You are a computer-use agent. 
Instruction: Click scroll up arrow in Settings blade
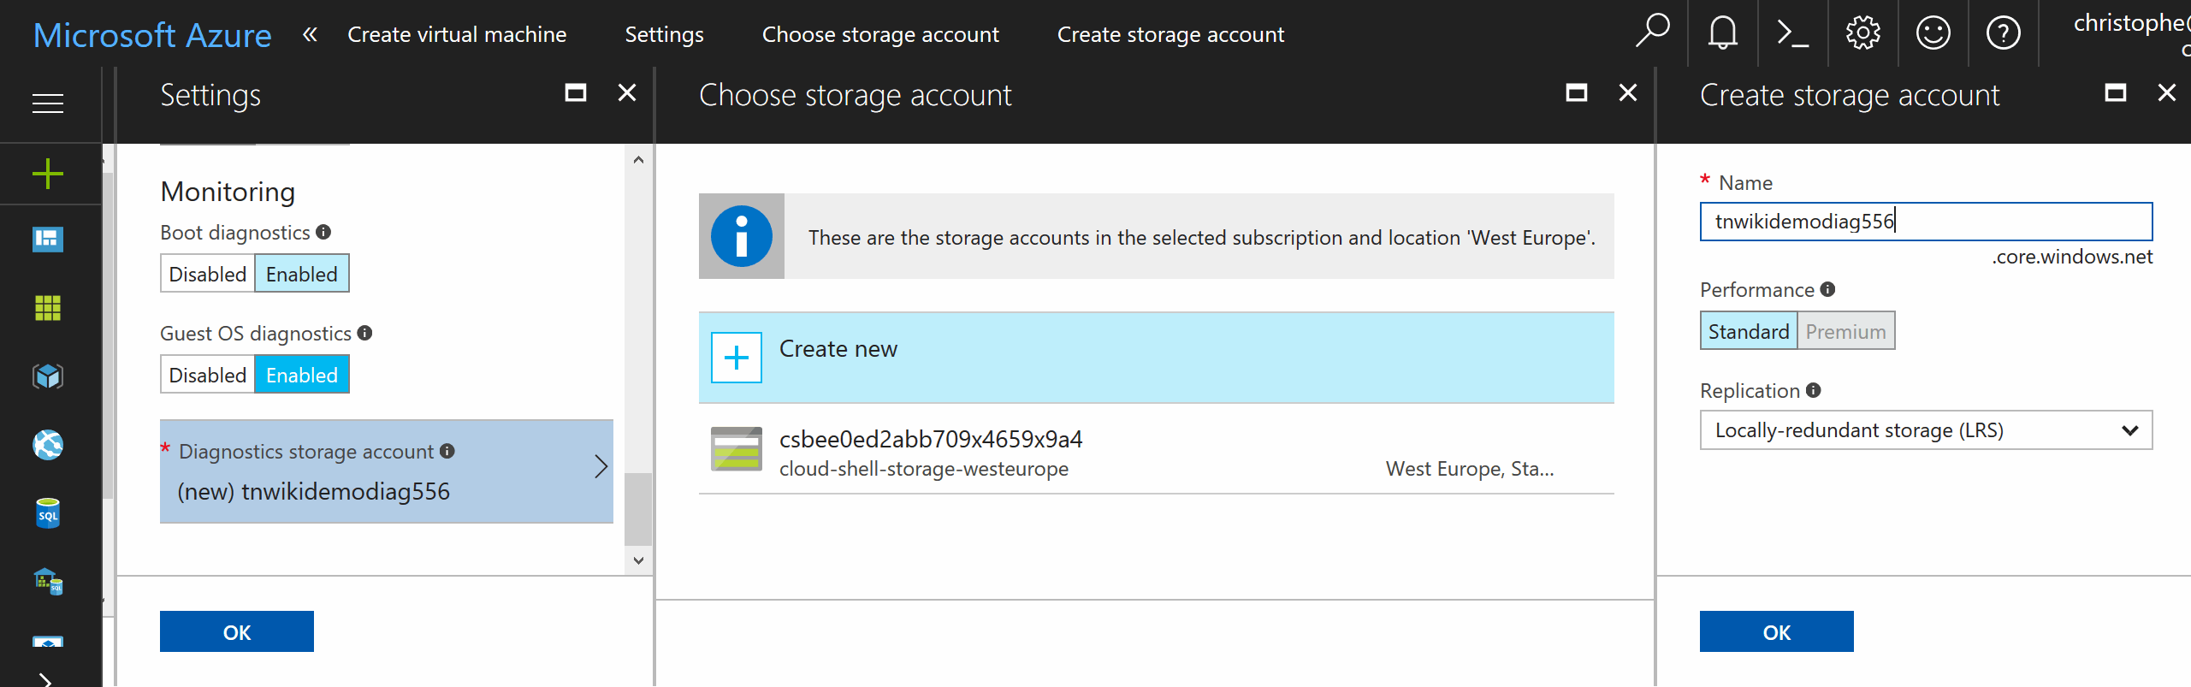[638, 160]
